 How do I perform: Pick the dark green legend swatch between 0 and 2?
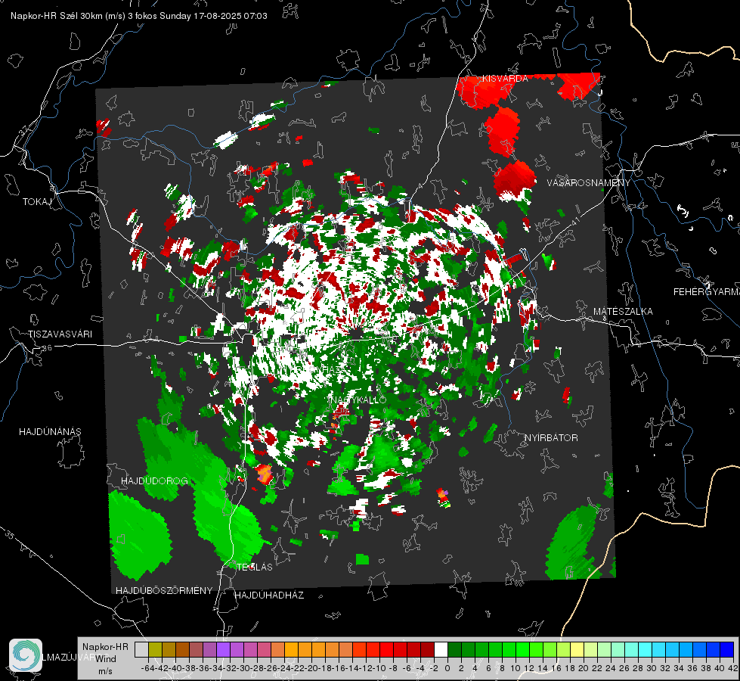pos(454,649)
